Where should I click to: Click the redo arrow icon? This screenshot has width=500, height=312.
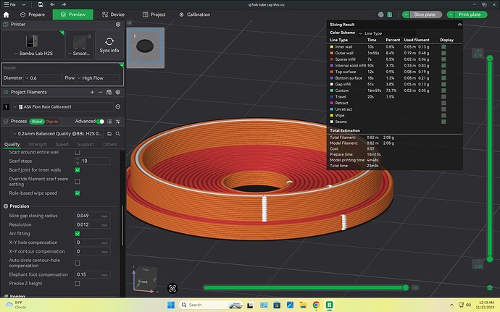pyautogui.click(x=64, y=4)
